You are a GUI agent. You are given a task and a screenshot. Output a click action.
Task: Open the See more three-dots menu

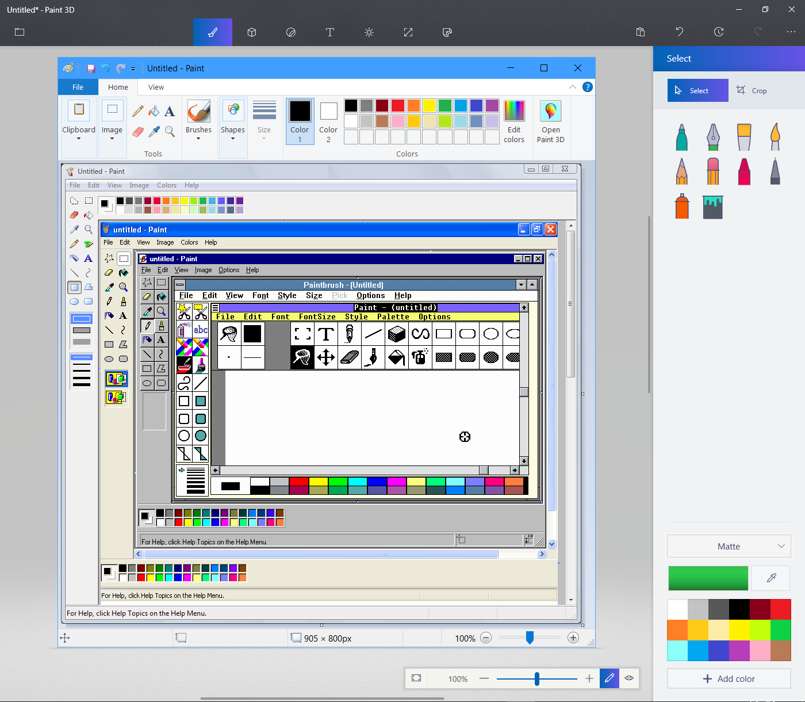791,32
